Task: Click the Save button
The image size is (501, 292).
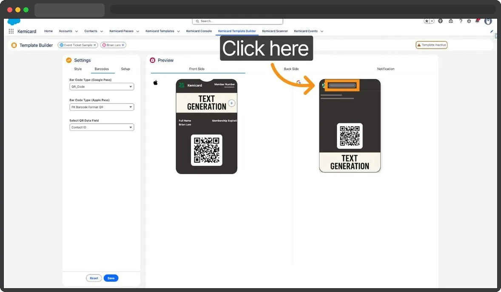Action: (111, 278)
